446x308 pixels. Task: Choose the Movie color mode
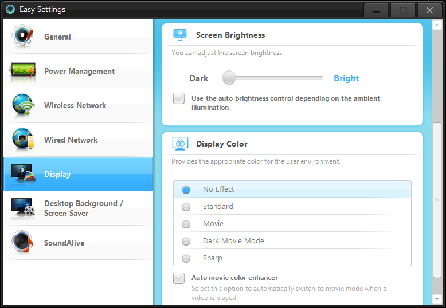186,224
